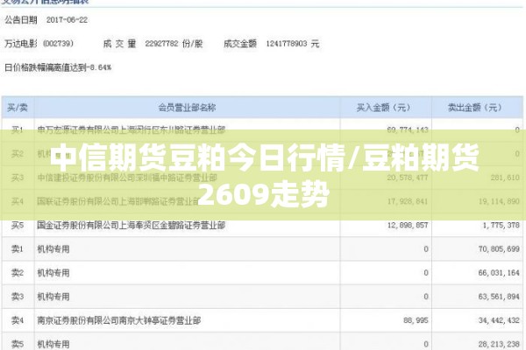Click the 0 buy amount in 卖2 row
This screenshot has width=526, height=350.
(x=426, y=273)
